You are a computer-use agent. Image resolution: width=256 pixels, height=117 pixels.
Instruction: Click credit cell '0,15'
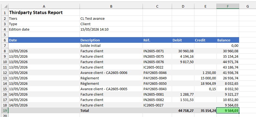click(205, 89)
